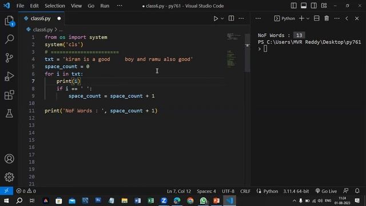Open the Search view in activity bar

9,39
